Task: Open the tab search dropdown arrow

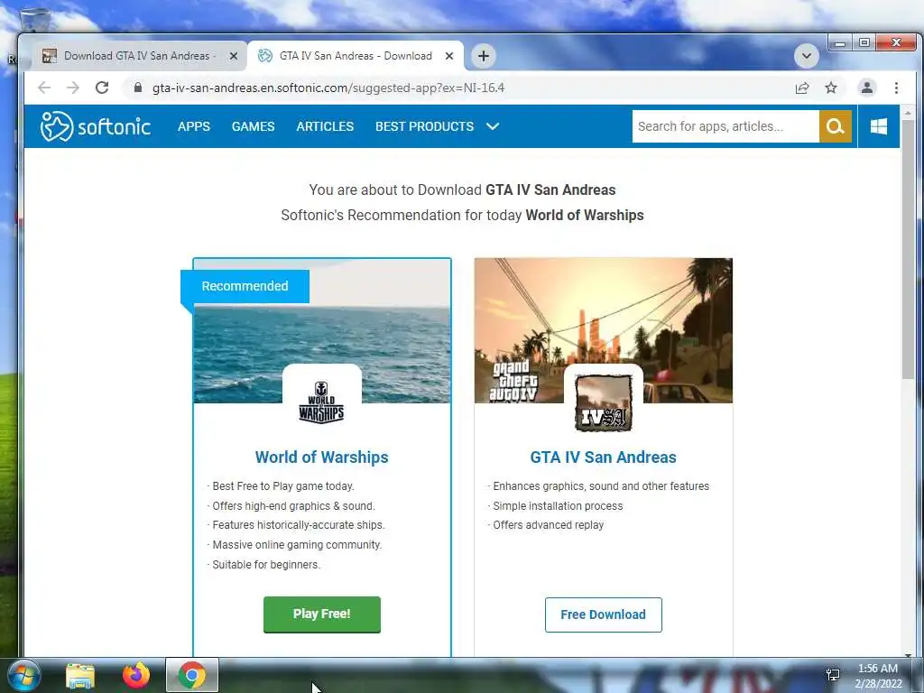Action: 806,56
